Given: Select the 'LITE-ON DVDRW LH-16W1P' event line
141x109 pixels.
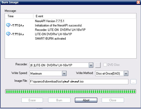Looking at the screenshot, I should pos(54,34).
